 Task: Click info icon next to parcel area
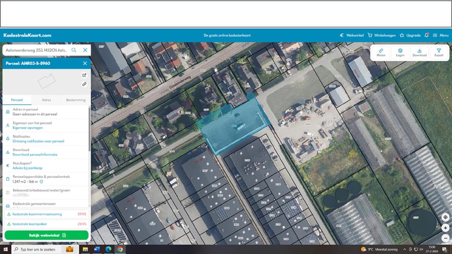41,182
